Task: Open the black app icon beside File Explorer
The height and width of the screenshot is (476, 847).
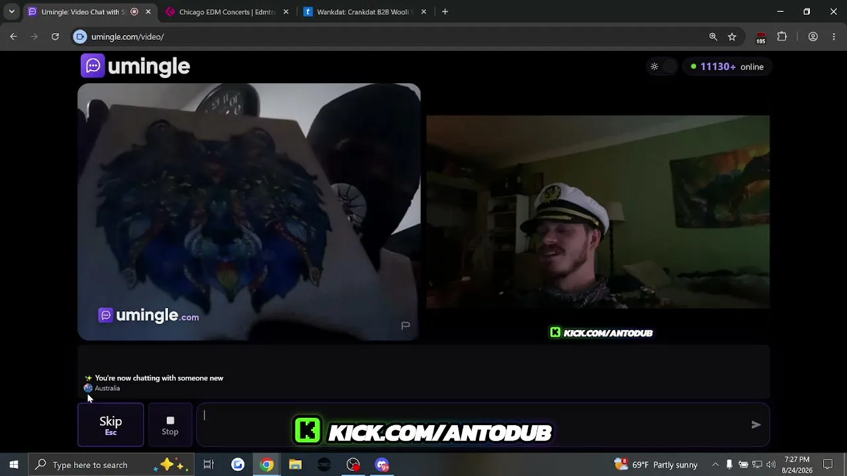Action: 324,465
